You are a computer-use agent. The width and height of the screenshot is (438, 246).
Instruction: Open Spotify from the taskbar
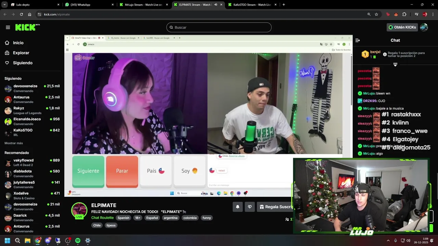(x=78, y=241)
